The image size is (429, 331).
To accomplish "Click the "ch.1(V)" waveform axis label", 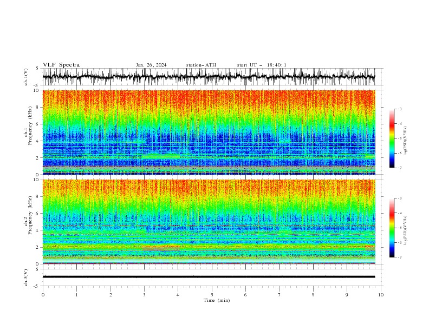I will [x=26, y=77].
